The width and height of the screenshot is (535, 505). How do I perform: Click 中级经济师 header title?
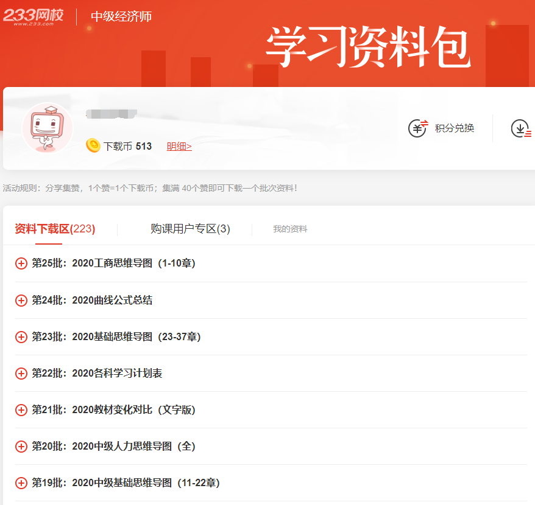click(x=121, y=16)
